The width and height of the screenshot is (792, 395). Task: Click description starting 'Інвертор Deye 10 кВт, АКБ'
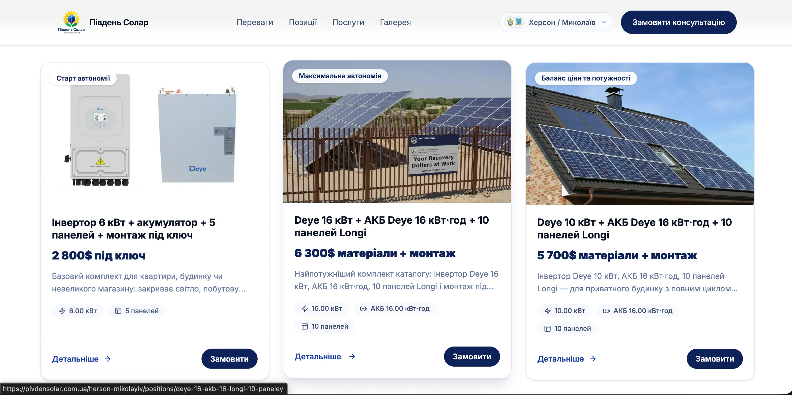[637, 282]
